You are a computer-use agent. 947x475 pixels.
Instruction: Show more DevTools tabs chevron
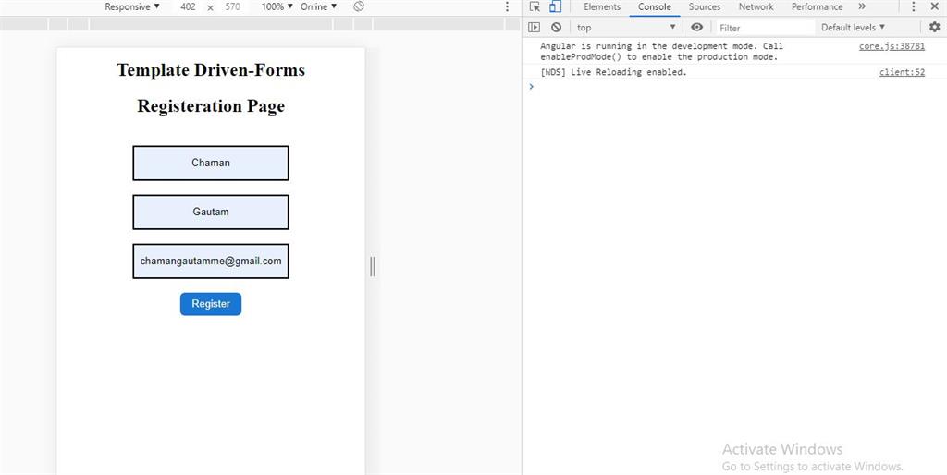click(862, 6)
